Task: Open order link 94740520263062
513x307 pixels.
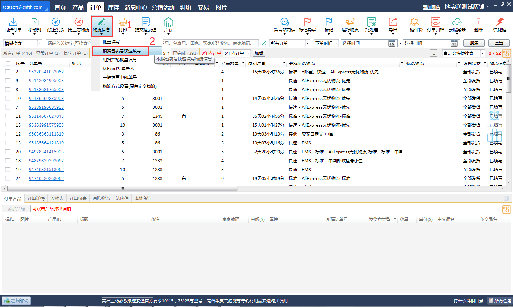Action: click(46, 179)
